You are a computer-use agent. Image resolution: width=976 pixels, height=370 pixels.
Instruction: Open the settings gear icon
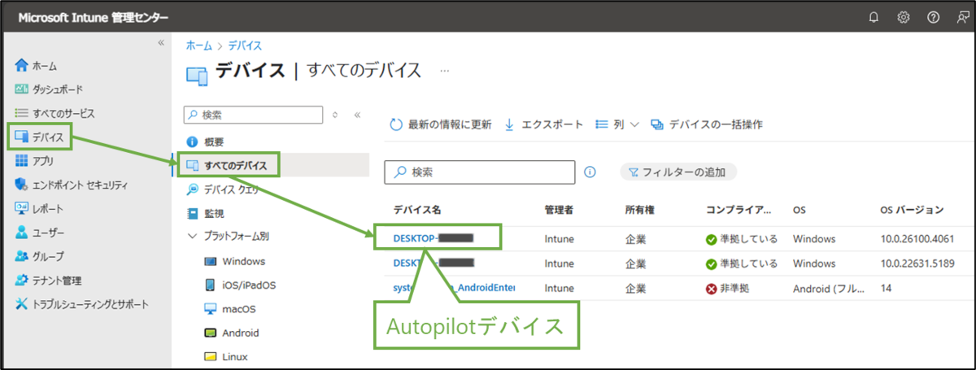(x=903, y=18)
